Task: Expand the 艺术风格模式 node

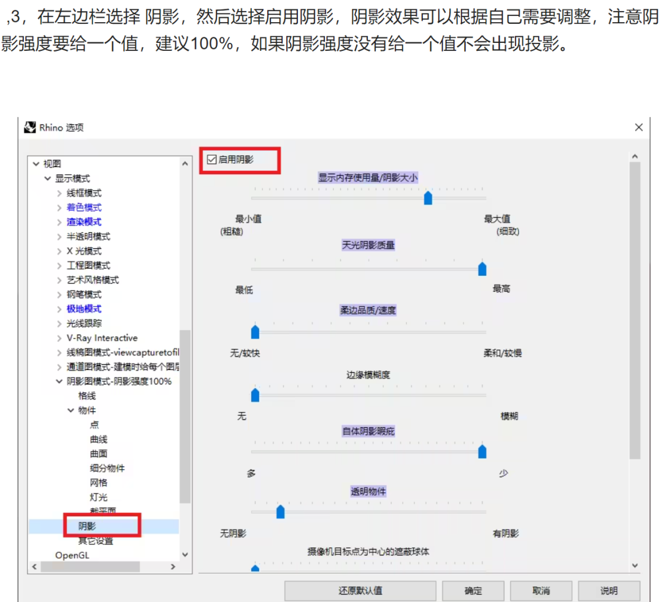Action: point(59,280)
